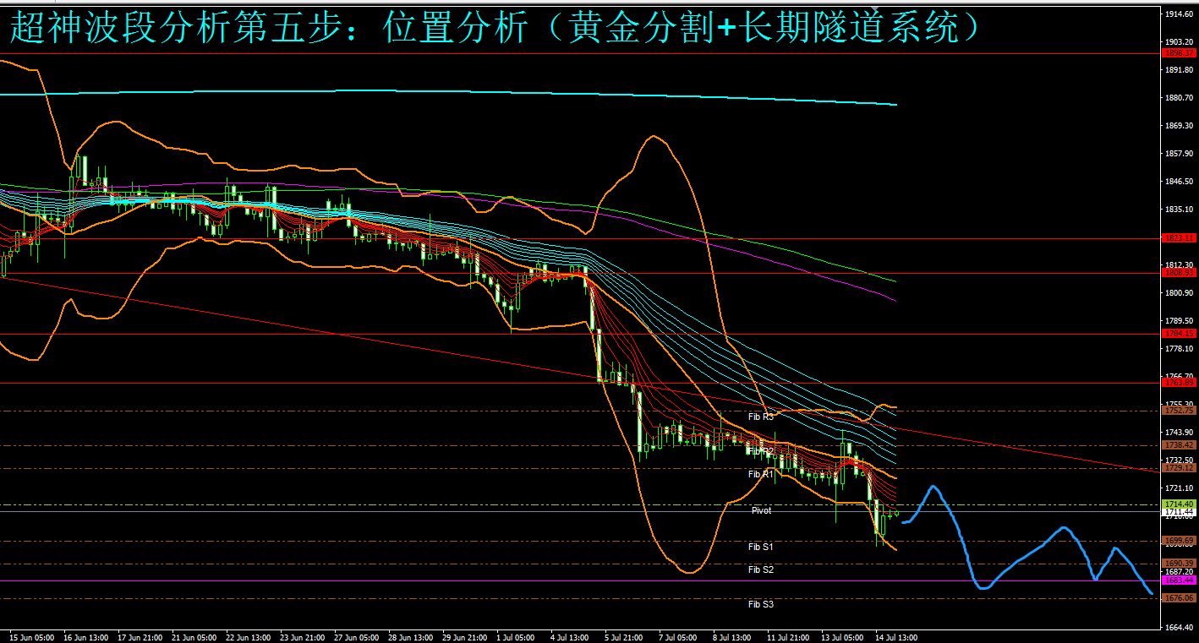Select the brown 1752.75 price tag
The width and height of the screenshot is (1199, 643).
click(x=1179, y=411)
